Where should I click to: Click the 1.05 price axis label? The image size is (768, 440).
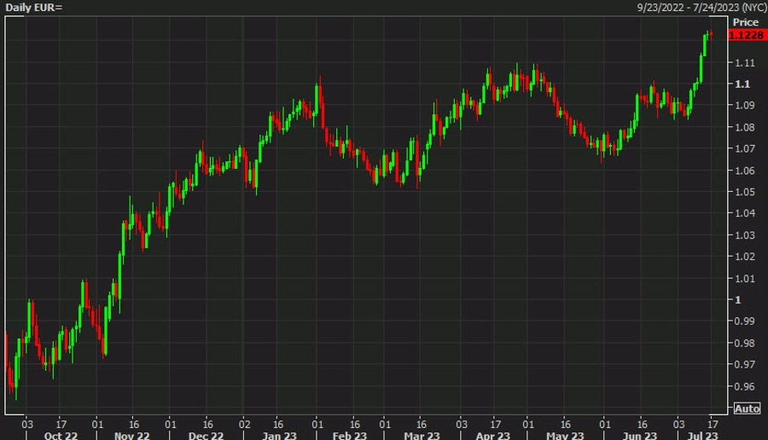(x=743, y=192)
